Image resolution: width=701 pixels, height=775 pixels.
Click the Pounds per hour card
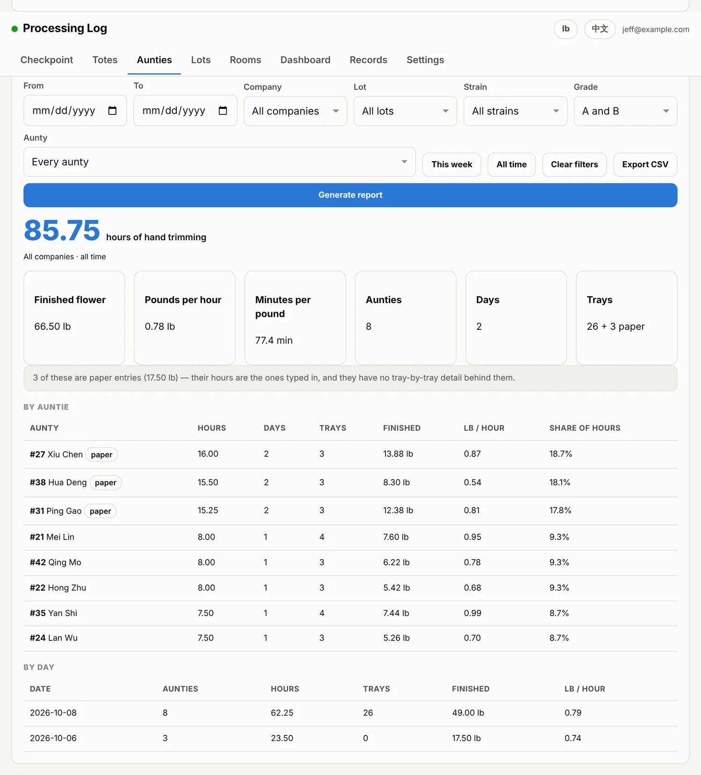click(x=185, y=318)
